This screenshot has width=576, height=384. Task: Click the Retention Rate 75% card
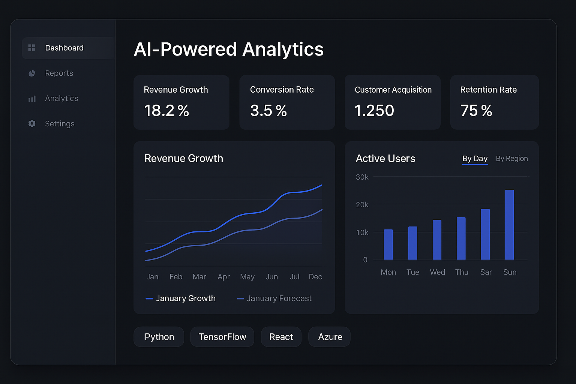pos(494,102)
